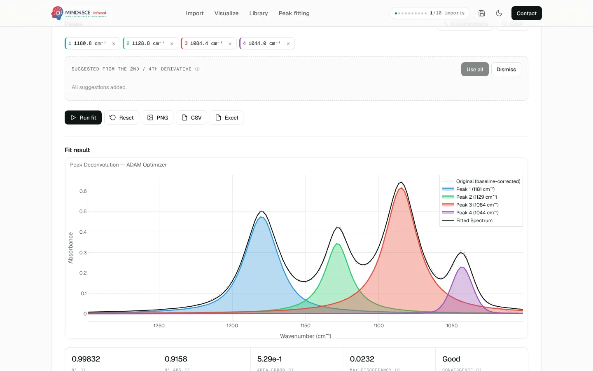Open the save icon in header

(482, 13)
